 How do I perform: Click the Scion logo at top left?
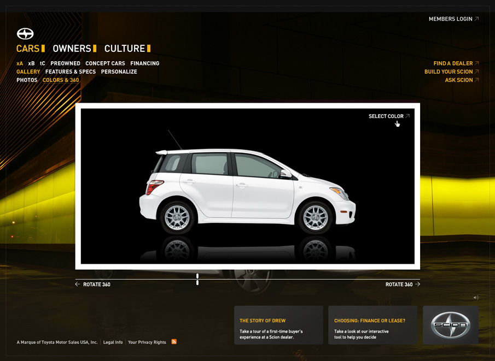pos(25,34)
